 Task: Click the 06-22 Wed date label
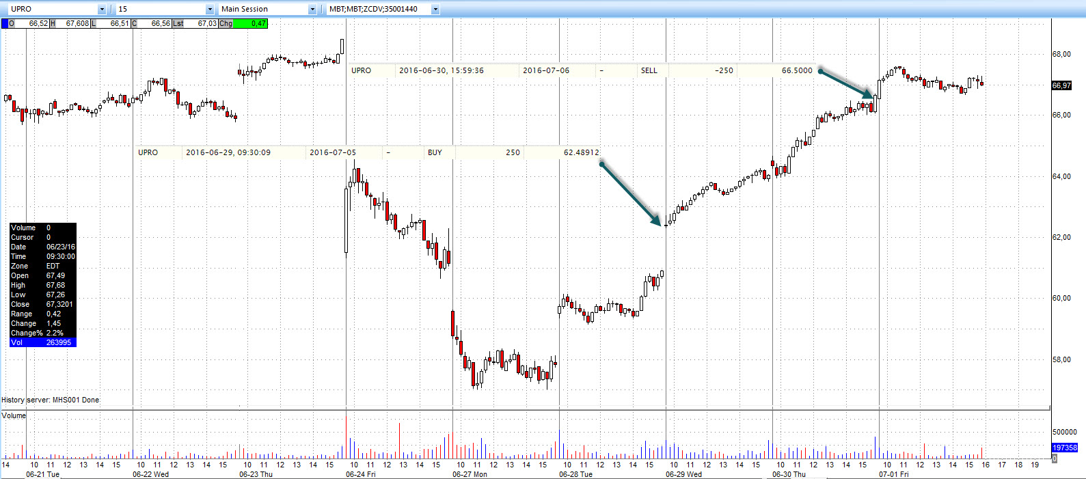pyautogui.click(x=150, y=474)
